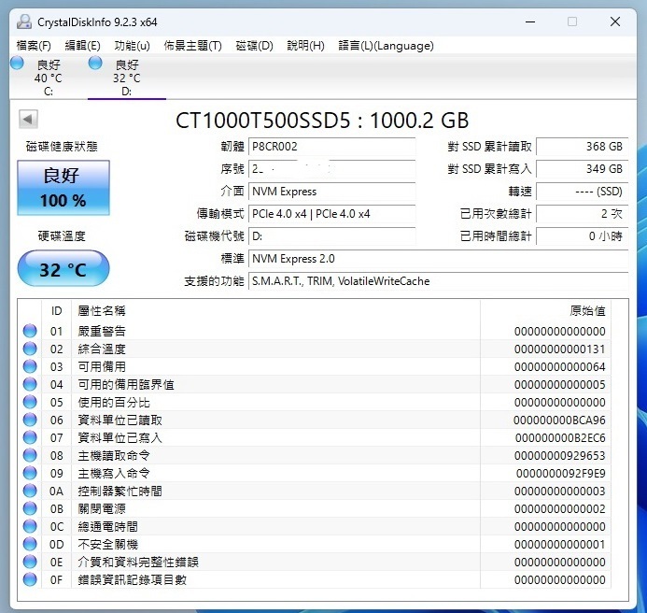Screen dimensions: 647x613
Task: Open the 佈景主題(T) menu
Action: coord(192,45)
